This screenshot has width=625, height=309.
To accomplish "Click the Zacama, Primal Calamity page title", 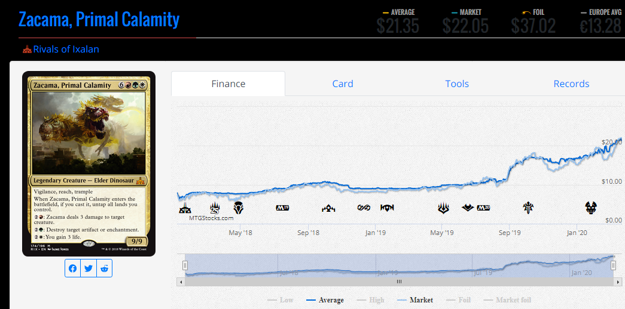I will click(x=99, y=20).
